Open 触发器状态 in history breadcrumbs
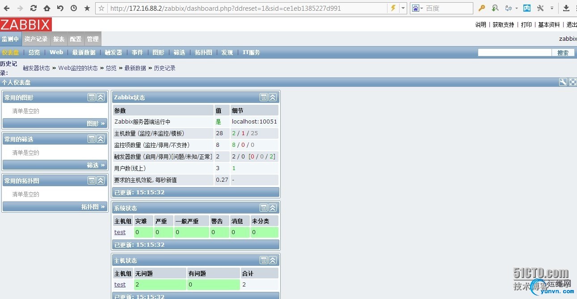577x299 pixels. coord(37,68)
